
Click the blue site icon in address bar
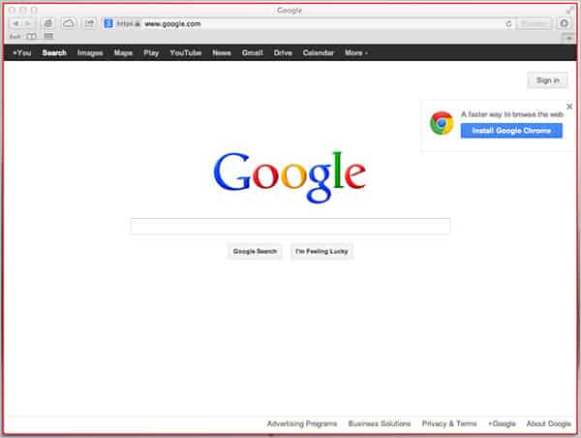click(x=108, y=23)
